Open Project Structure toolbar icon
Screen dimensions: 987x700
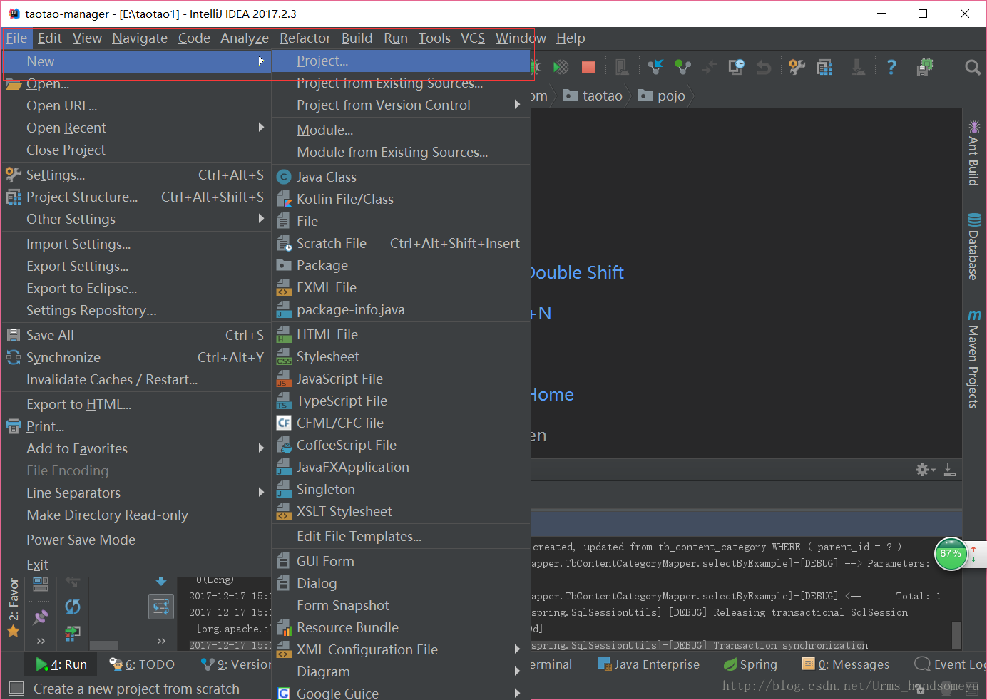click(x=824, y=67)
